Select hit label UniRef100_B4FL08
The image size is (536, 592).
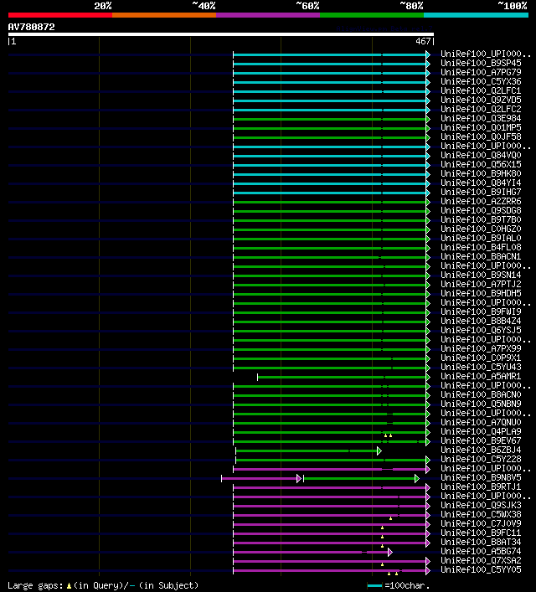coord(481,247)
